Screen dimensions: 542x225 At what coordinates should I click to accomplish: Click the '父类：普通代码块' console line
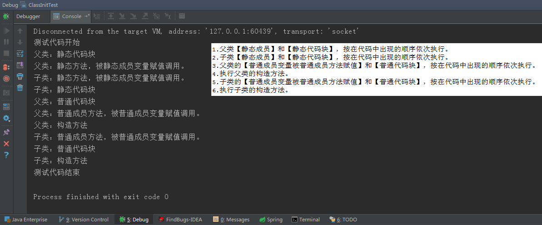pos(65,102)
